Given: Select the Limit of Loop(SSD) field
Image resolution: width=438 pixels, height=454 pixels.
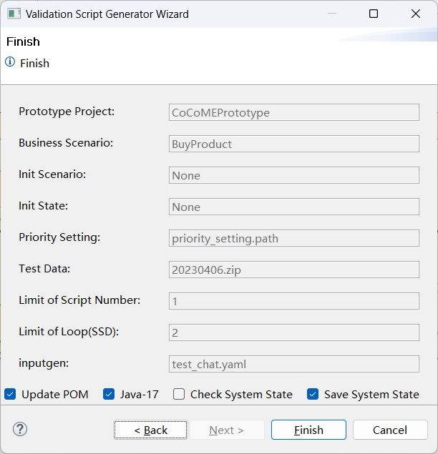Looking at the screenshot, I should pyautogui.click(x=293, y=332).
